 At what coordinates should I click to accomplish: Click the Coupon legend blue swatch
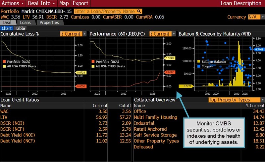(199, 66)
